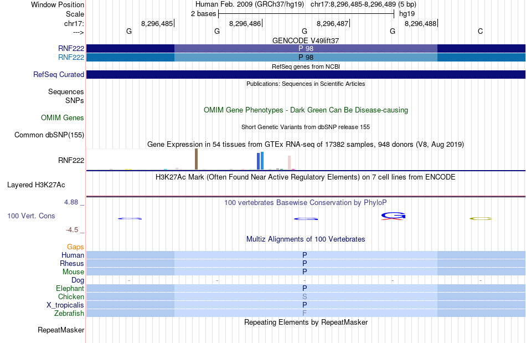Click the Mouse alignment row label
526x343 pixels.
pos(73,272)
